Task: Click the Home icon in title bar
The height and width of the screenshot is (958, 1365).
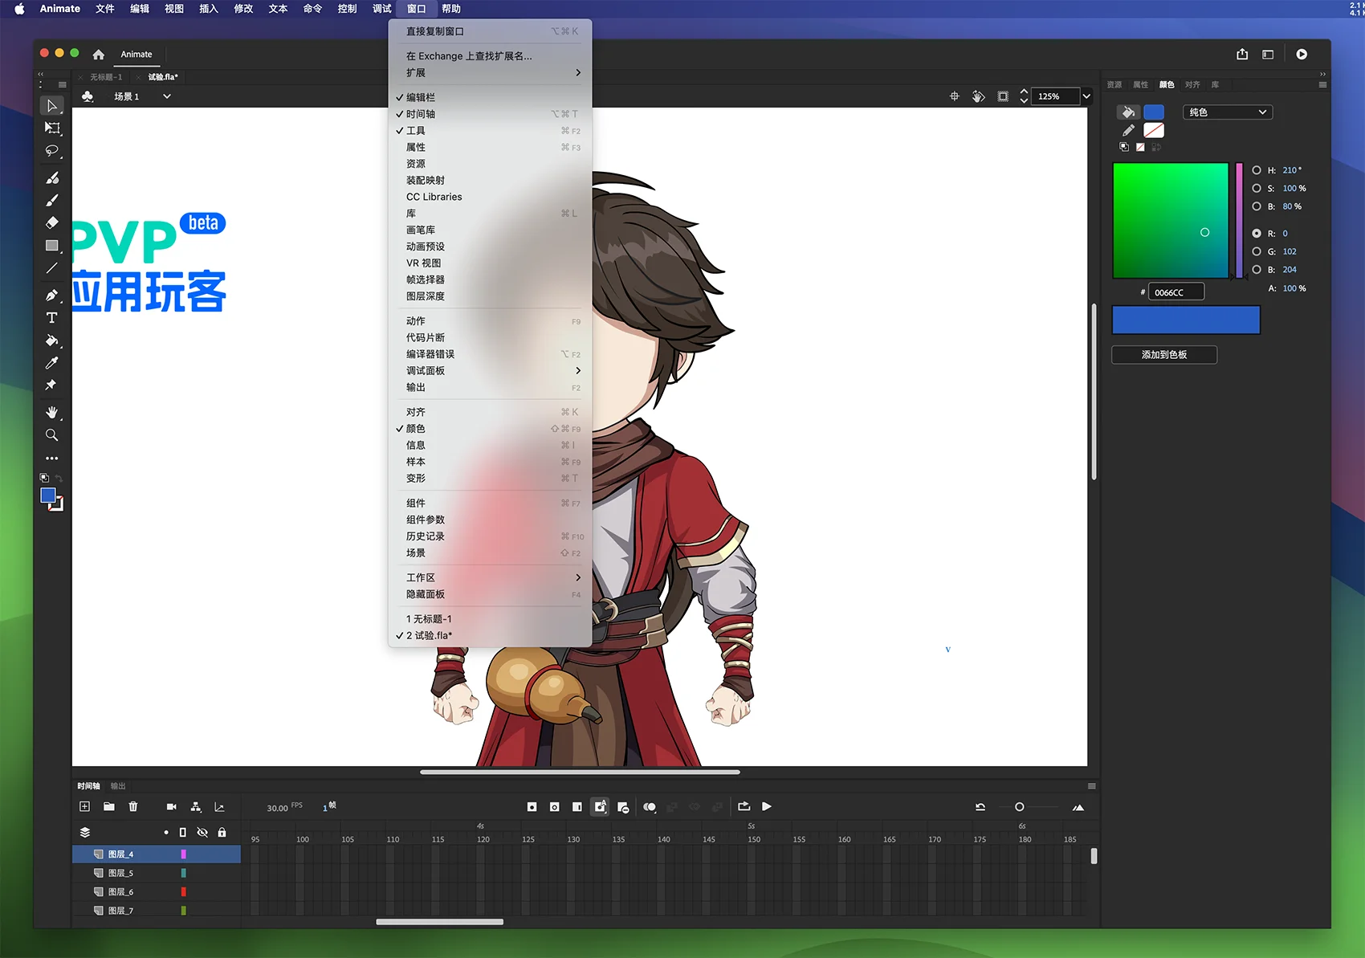Action: pos(99,55)
